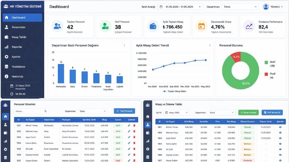Click the Aktif Personel card icon

pos(105,27)
